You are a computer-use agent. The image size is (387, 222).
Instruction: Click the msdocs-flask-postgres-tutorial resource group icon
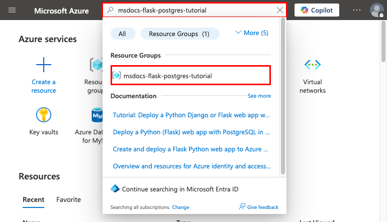(x=117, y=76)
